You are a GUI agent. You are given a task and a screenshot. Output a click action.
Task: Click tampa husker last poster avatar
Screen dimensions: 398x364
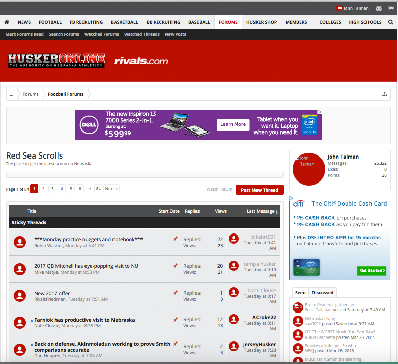234,266
